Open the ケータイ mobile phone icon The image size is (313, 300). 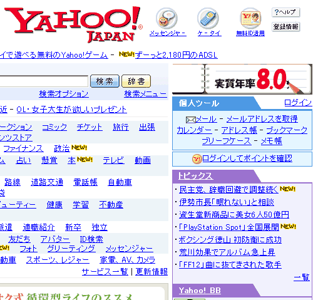pyautogui.click(x=208, y=18)
